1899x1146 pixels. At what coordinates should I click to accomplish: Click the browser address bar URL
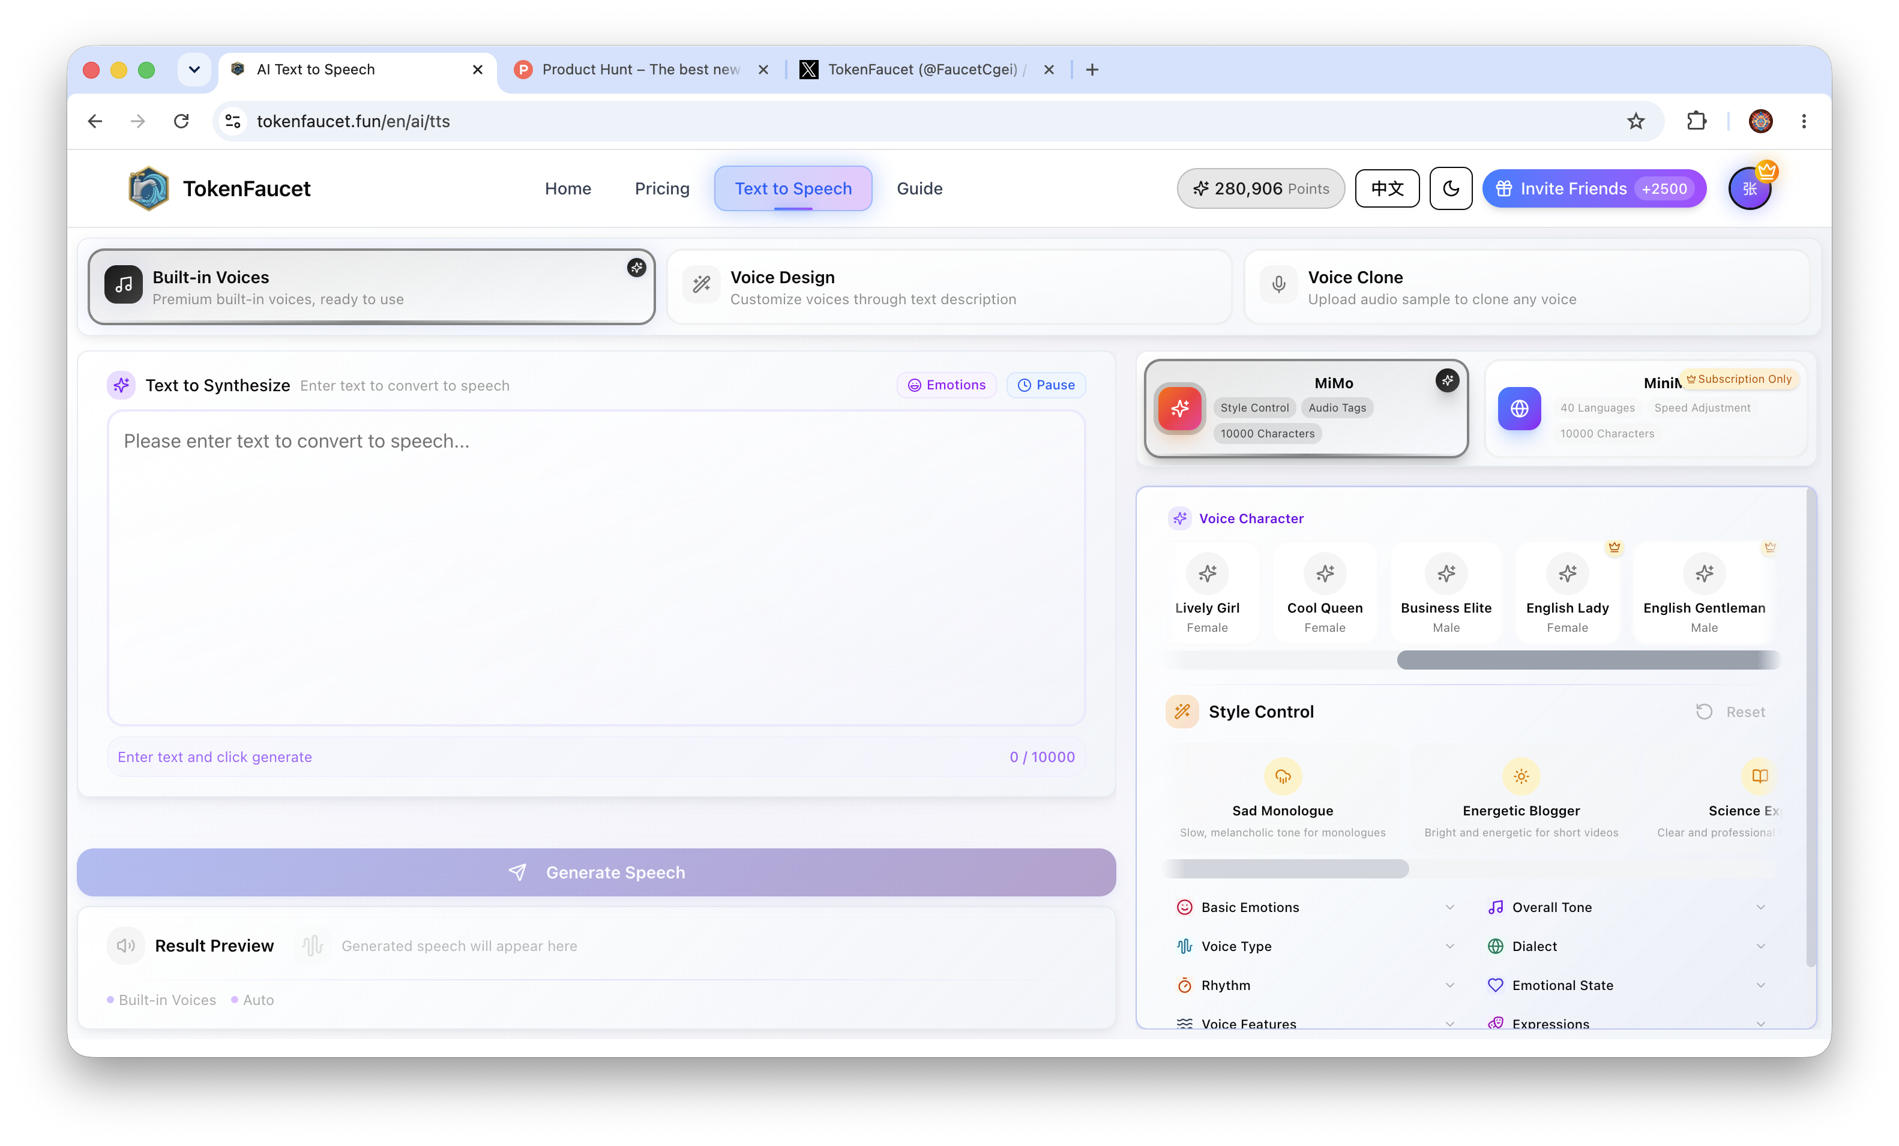[x=353, y=121]
